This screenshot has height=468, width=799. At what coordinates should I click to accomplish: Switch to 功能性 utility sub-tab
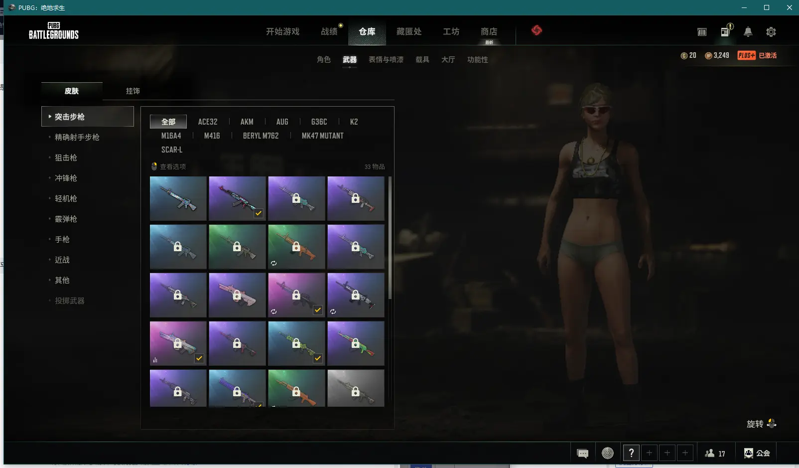pos(478,59)
